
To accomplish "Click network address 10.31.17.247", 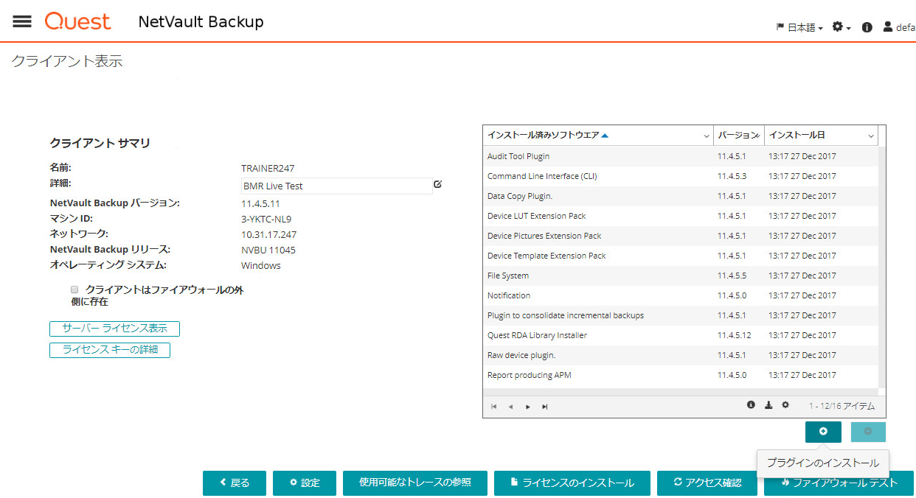I will click(269, 234).
